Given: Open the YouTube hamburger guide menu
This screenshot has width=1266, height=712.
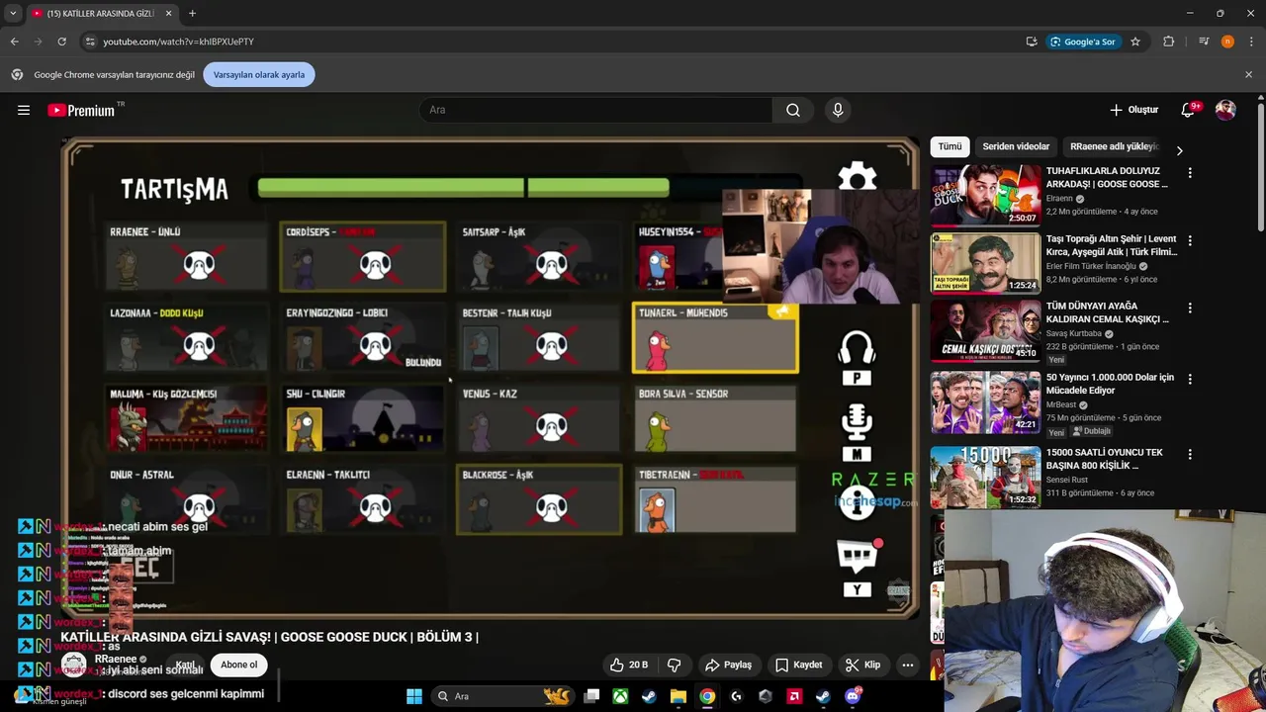Looking at the screenshot, I should click(24, 110).
